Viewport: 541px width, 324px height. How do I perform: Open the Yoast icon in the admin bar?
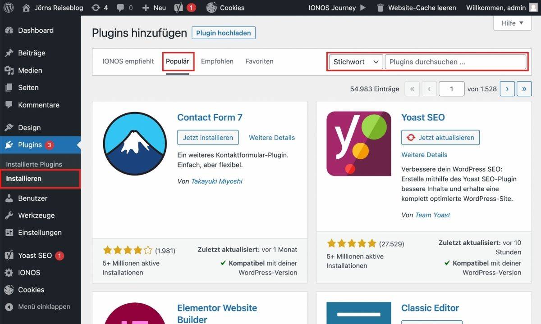tap(179, 8)
